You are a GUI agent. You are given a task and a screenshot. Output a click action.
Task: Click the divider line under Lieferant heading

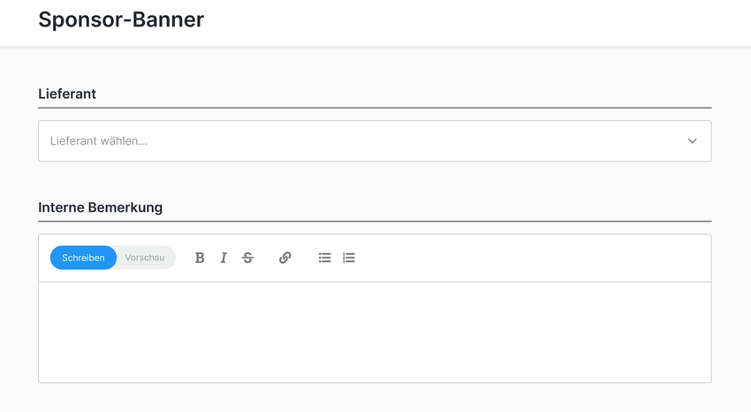click(375, 108)
